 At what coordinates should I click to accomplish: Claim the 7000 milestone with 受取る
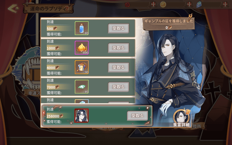tap(118, 87)
